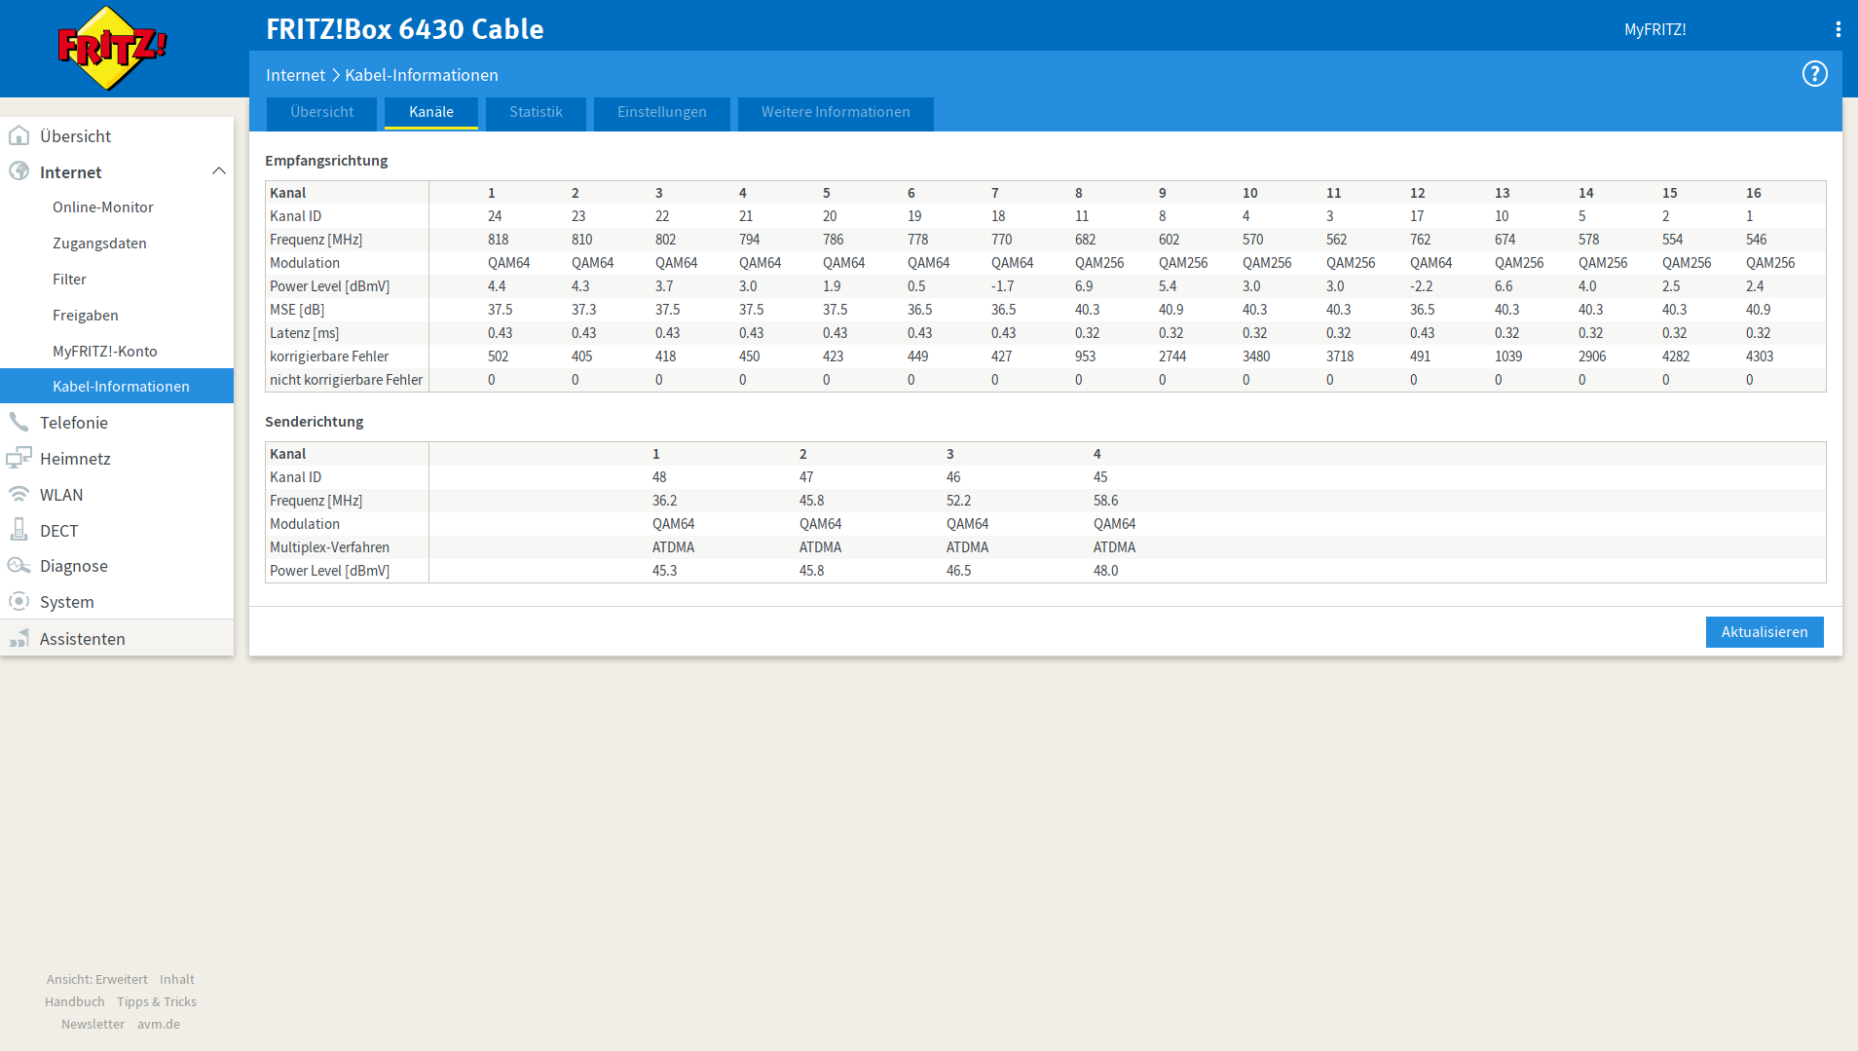Click the Aktualisieren button
The width and height of the screenshot is (1858, 1051).
click(1765, 632)
